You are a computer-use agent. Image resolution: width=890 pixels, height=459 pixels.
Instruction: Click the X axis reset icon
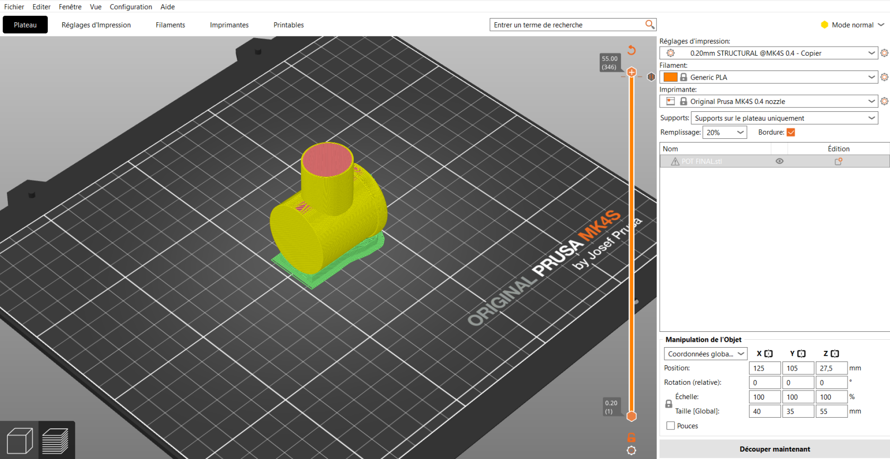tap(769, 354)
